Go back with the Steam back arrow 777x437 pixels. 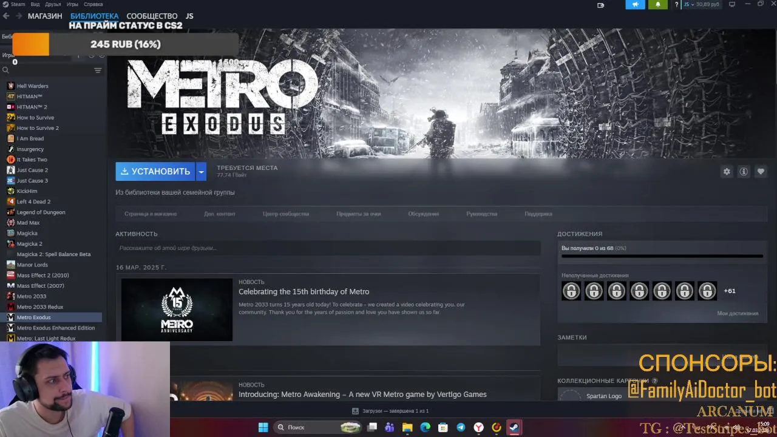(6, 16)
